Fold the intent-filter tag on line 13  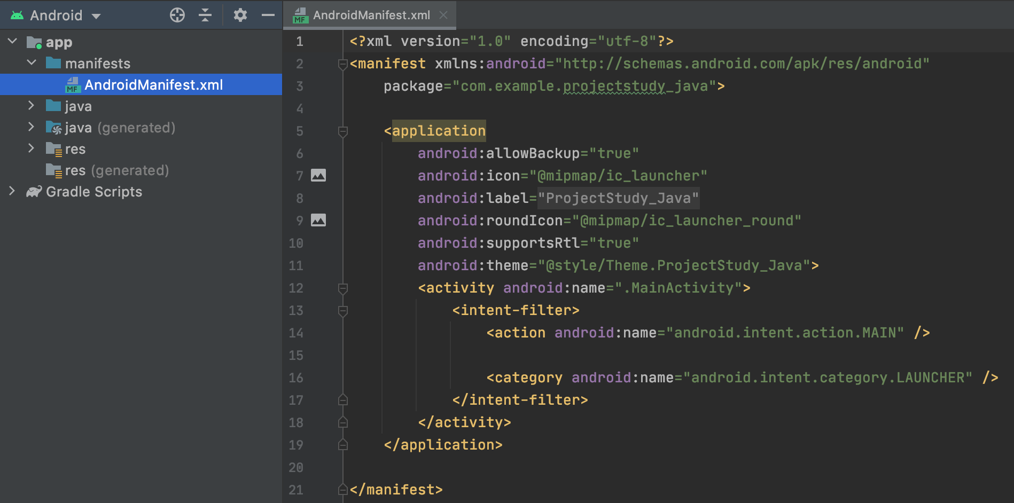[343, 311]
